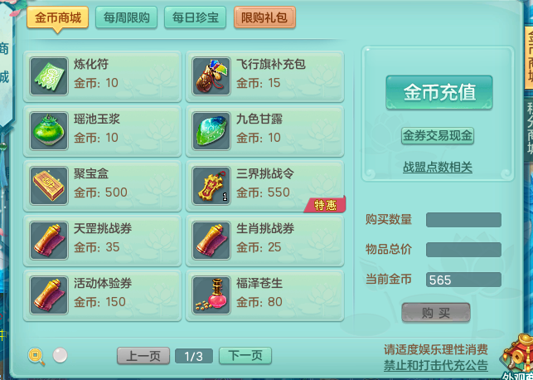Select the 炼化符 green talisman icon
This screenshot has height=380, width=533.
click(x=49, y=76)
